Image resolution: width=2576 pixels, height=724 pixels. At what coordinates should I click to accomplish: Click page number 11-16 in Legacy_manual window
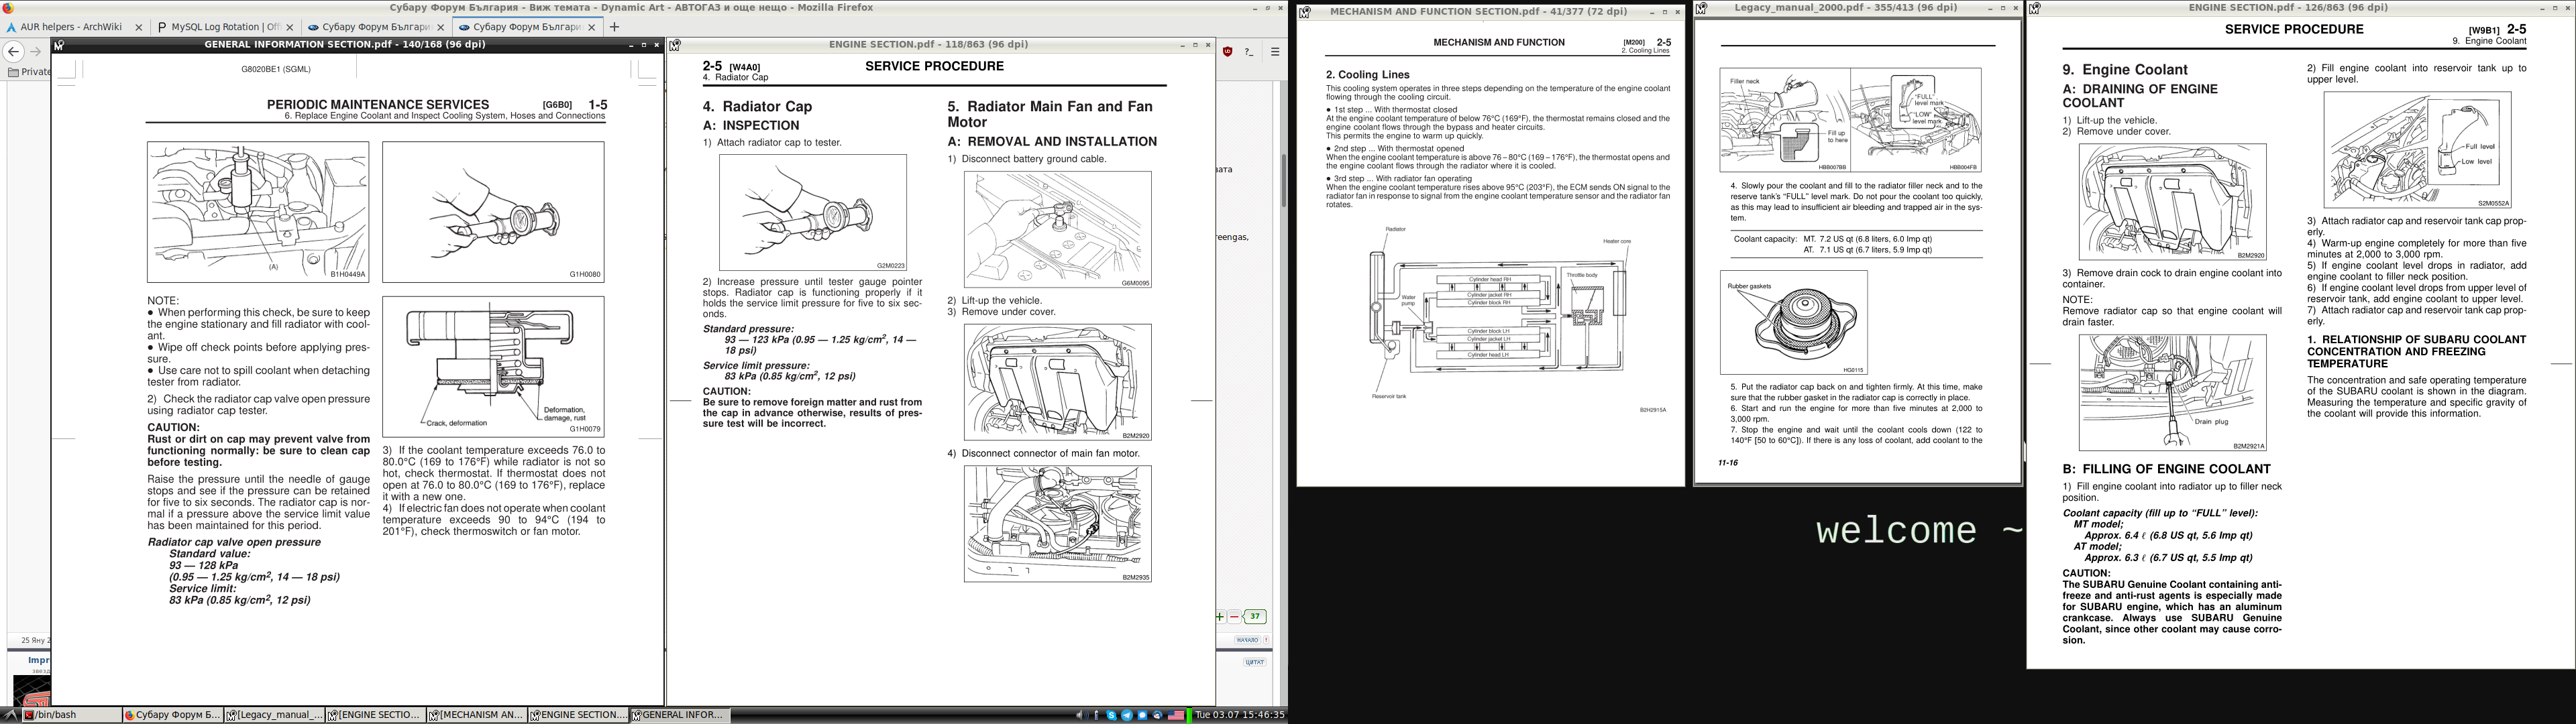click(x=1728, y=463)
